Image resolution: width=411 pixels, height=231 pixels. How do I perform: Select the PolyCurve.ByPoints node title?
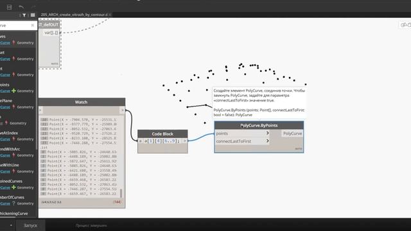(x=259, y=126)
